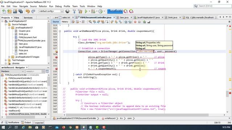Click the Undo arrow icon
Screen dimensions: 232x130
tap(28, 11)
